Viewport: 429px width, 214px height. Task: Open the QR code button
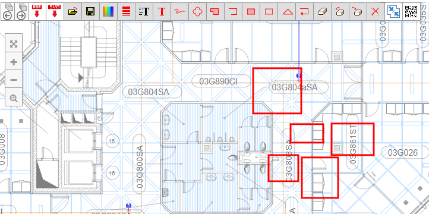411,11
